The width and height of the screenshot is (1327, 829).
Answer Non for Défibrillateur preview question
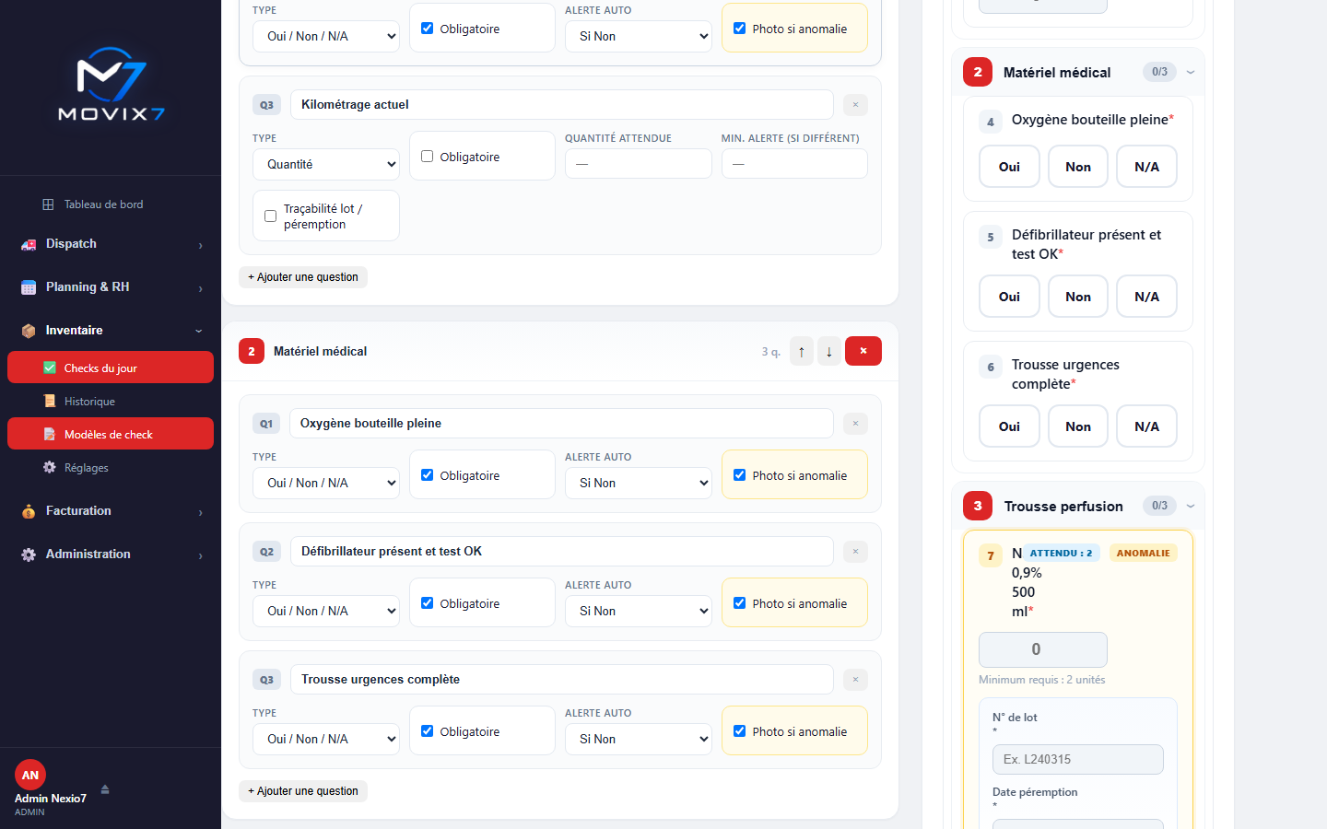coord(1078,297)
